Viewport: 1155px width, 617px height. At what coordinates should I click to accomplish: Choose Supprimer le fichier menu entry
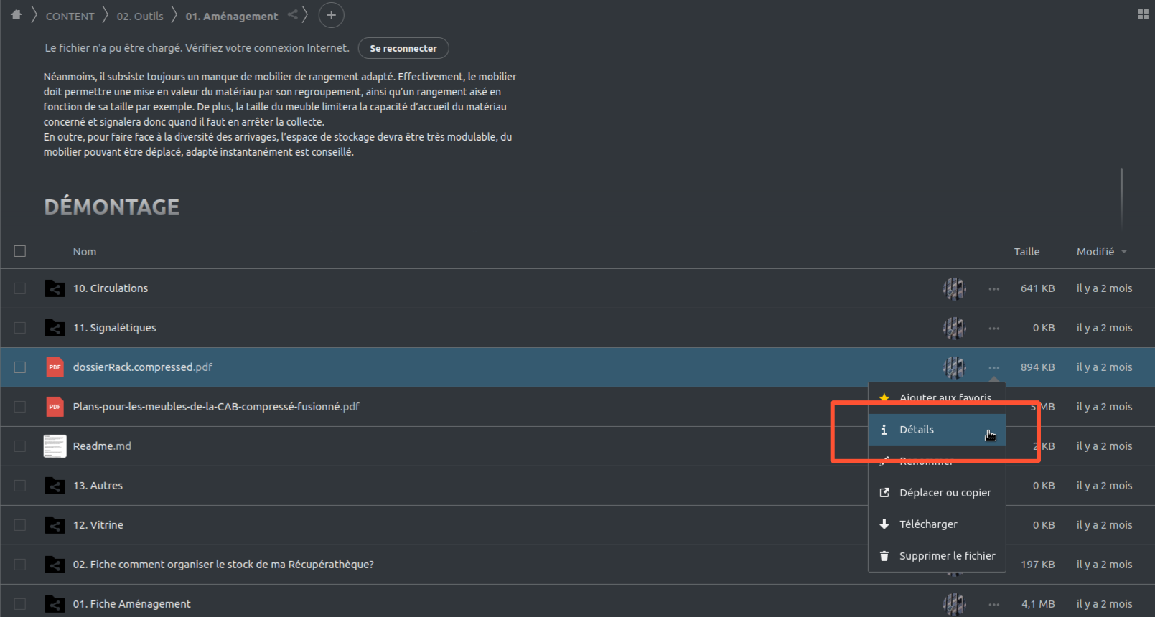pyautogui.click(x=947, y=556)
